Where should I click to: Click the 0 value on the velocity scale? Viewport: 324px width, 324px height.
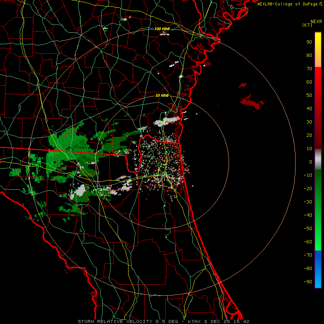click(x=311, y=162)
